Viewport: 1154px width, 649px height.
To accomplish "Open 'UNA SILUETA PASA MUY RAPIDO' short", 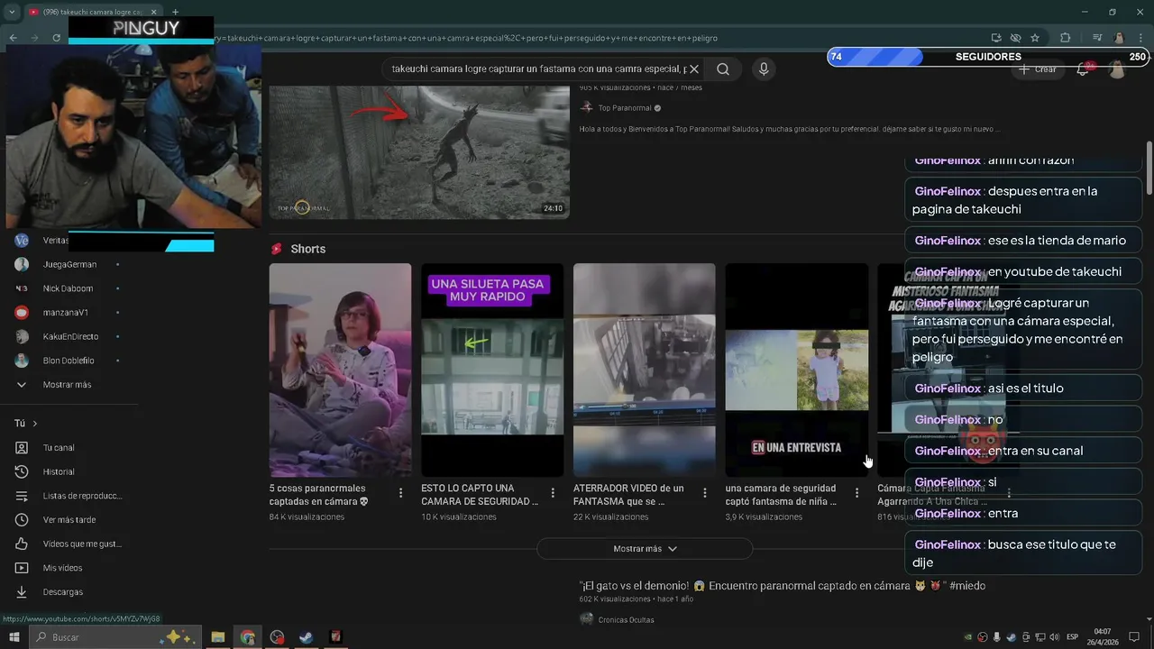I will 492,370.
